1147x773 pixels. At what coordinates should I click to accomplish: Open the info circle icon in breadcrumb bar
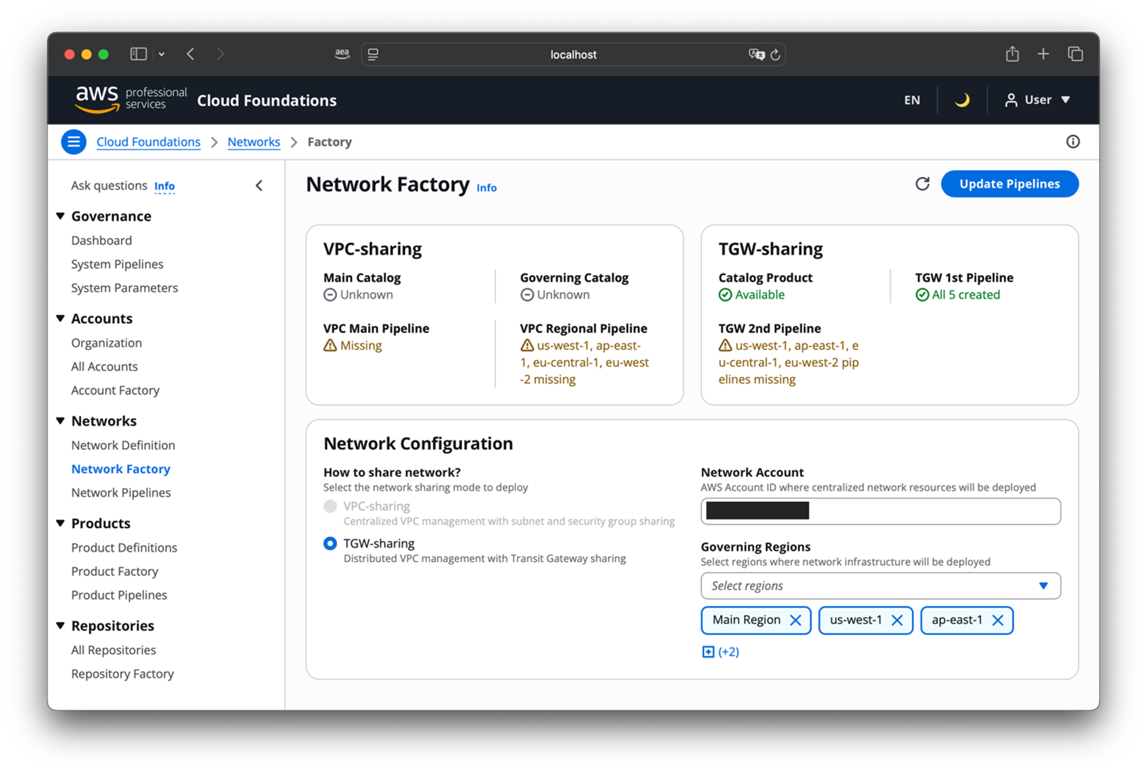1073,142
